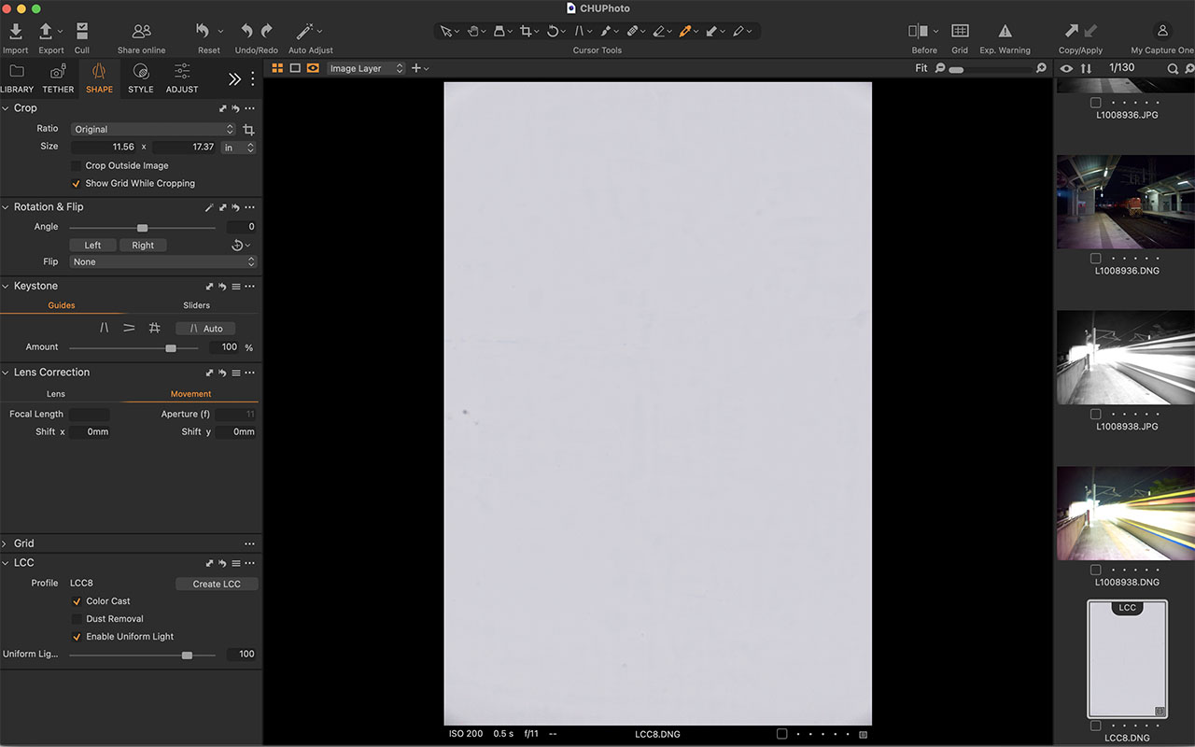Viewport: 1195px width, 747px height.
Task: Enable Crop Outside Image checkbox
Action: point(77,166)
